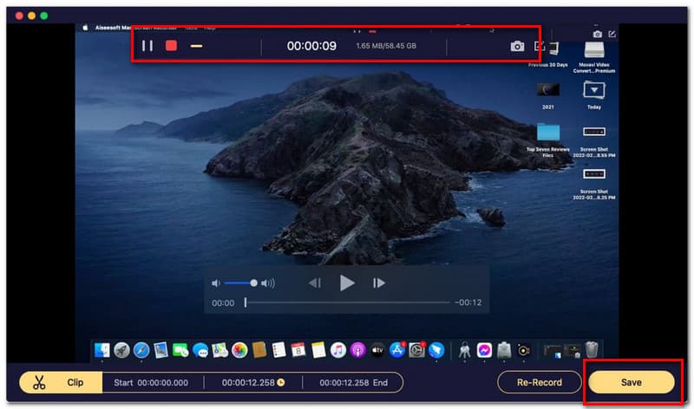
Task: Minimize the recording bar with the yellow dash
Action: click(196, 46)
